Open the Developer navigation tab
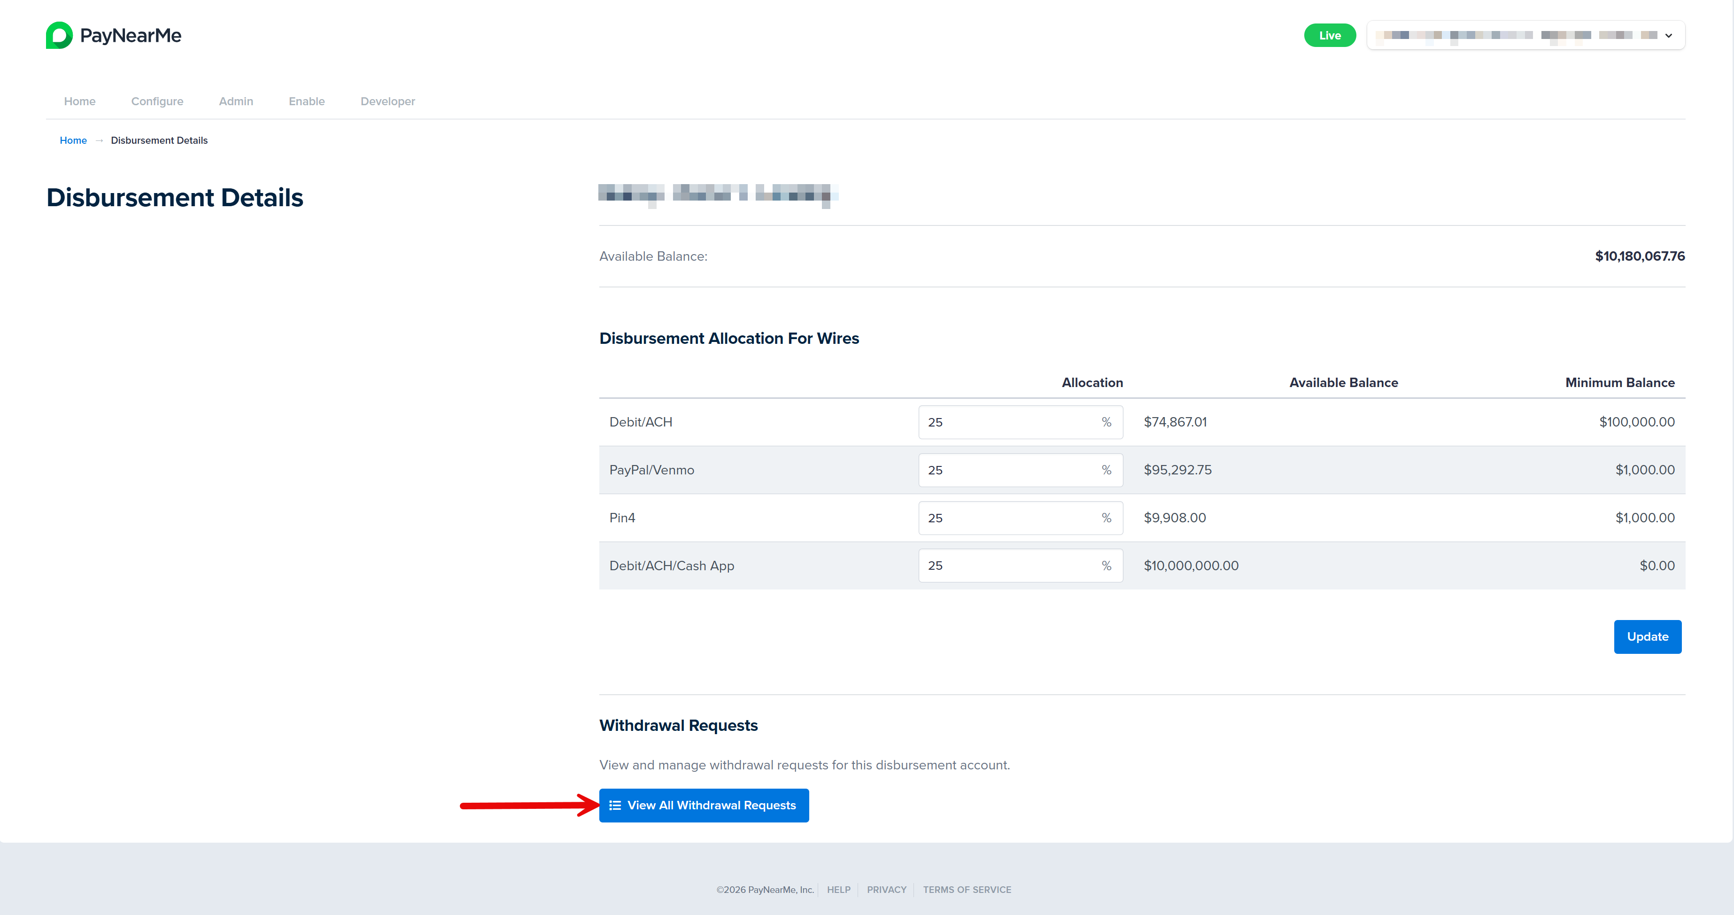The image size is (1734, 915). (388, 101)
